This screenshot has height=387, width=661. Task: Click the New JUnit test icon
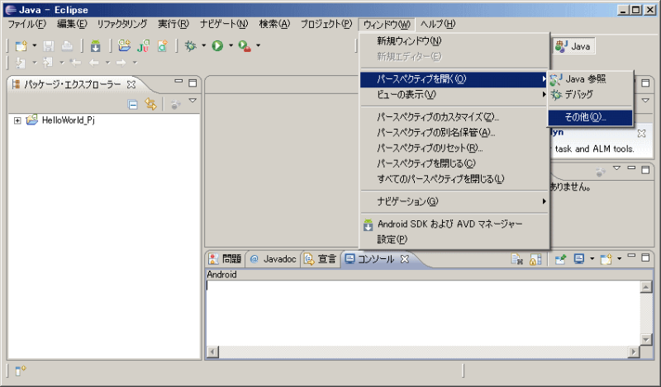pos(143,45)
